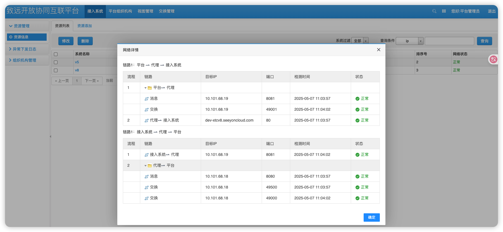Open the grid apps icon in header

click(x=444, y=11)
